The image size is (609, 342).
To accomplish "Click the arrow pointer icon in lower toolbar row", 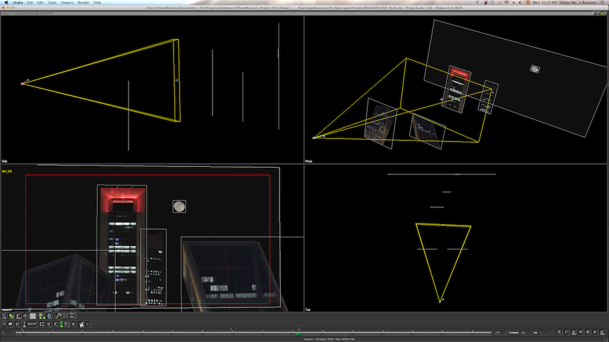I will [x=4, y=324].
